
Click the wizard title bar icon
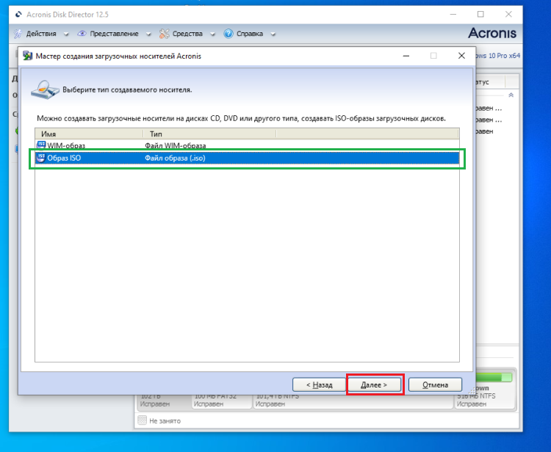pyautogui.click(x=27, y=56)
